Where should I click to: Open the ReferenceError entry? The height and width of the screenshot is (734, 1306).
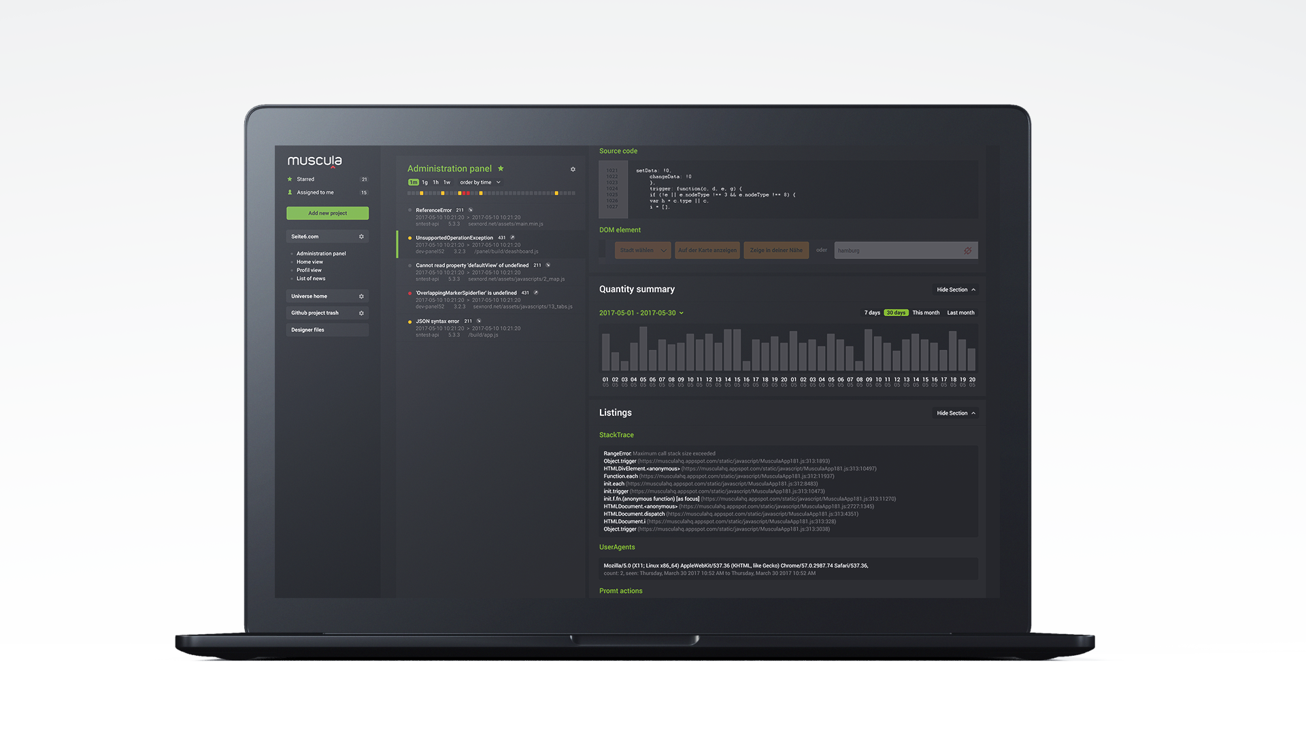point(491,217)
